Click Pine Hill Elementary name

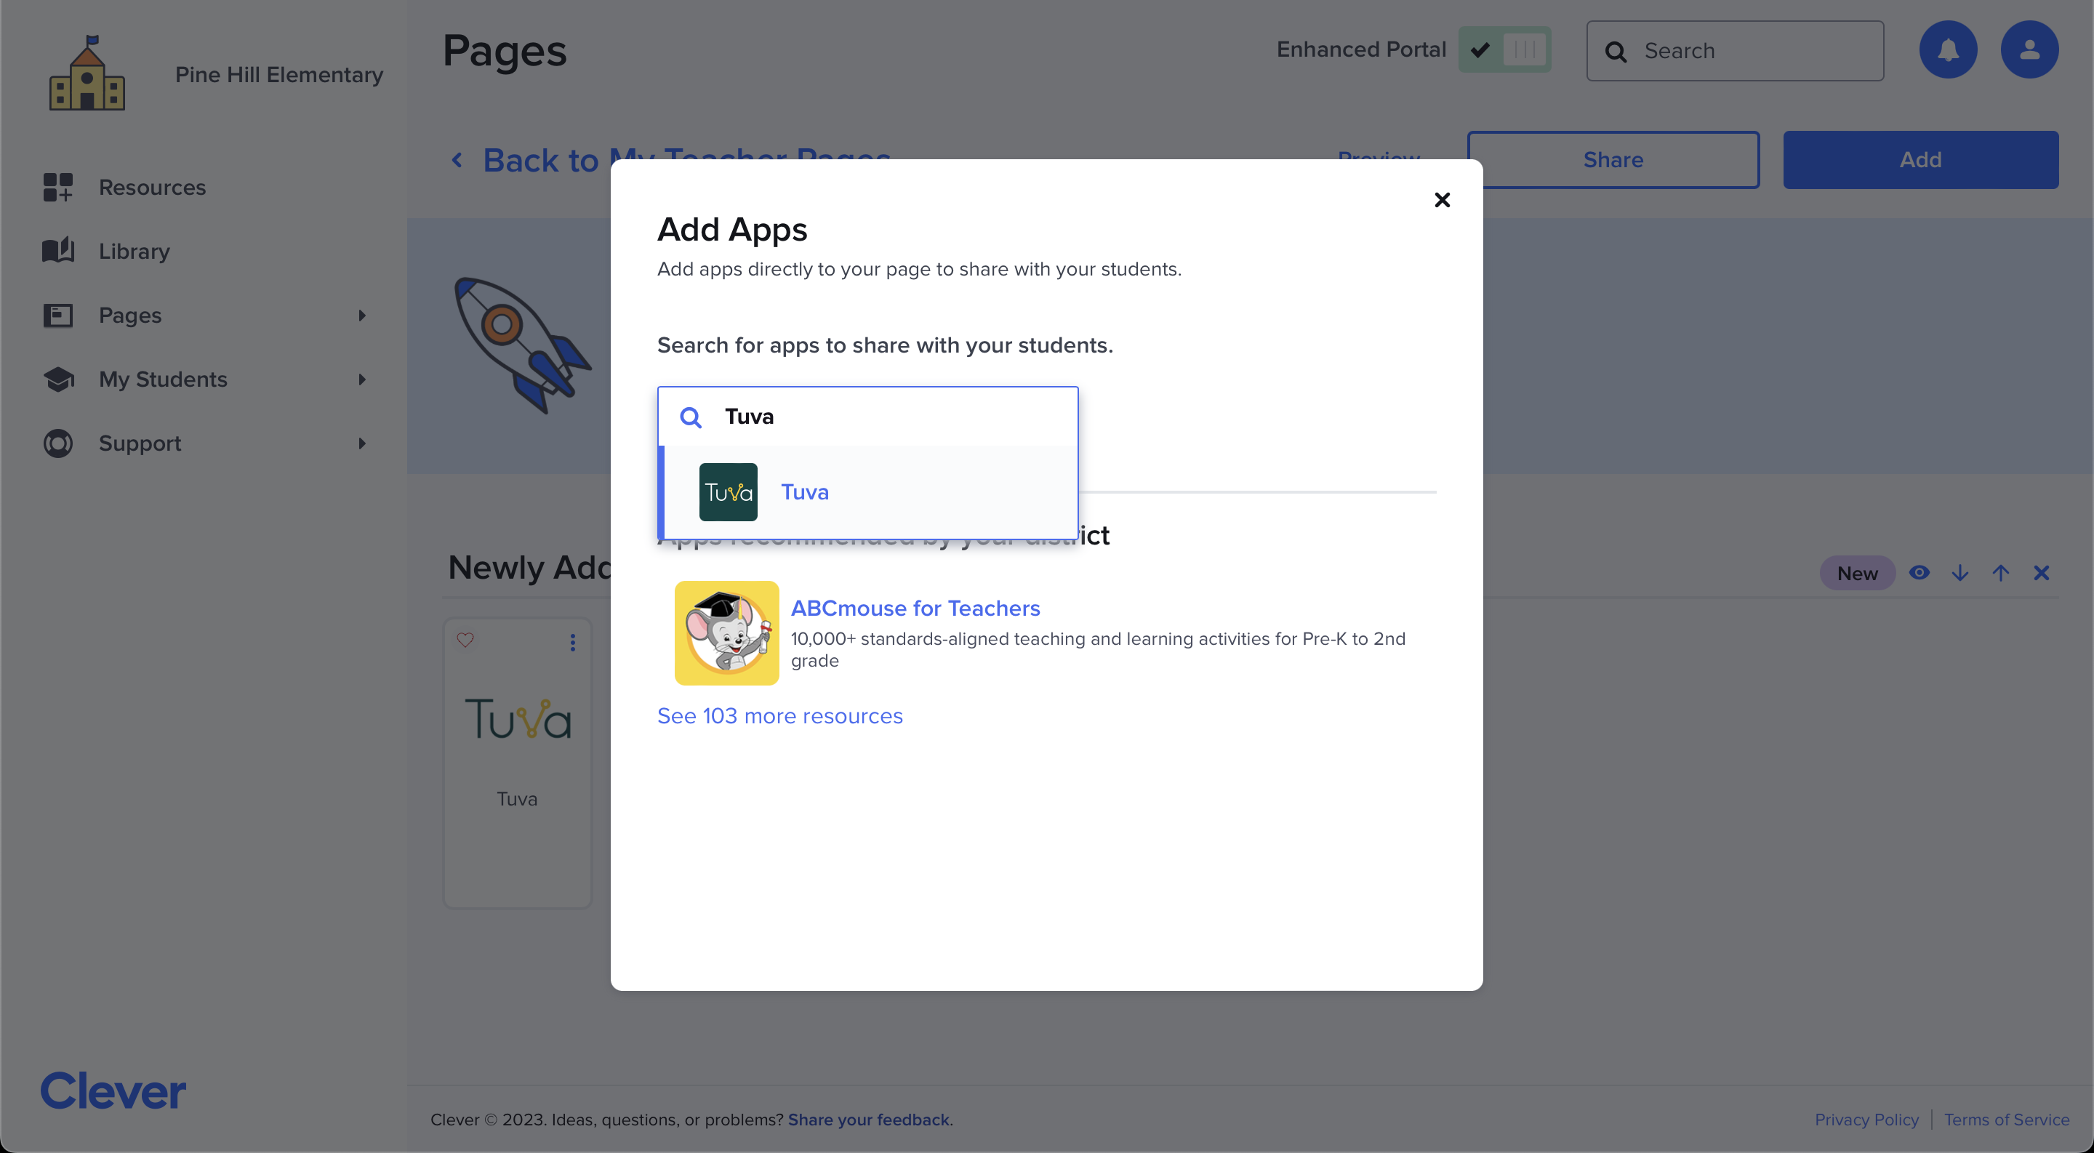coord(278,75)
